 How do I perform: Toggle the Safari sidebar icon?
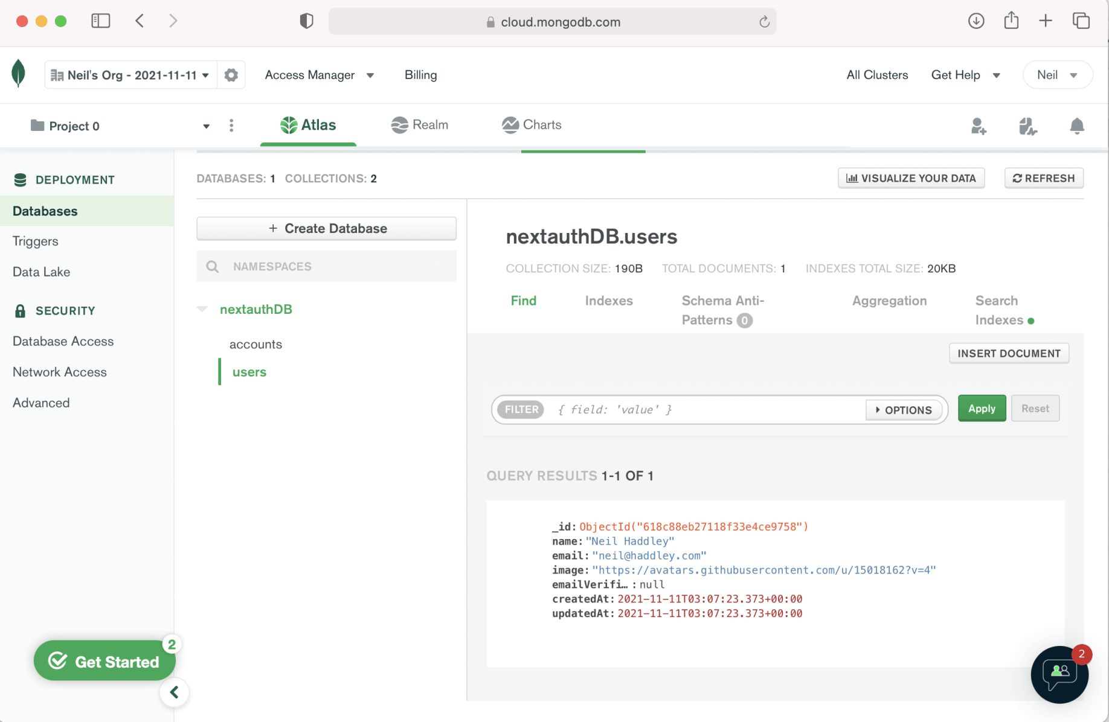pos(100,21)
